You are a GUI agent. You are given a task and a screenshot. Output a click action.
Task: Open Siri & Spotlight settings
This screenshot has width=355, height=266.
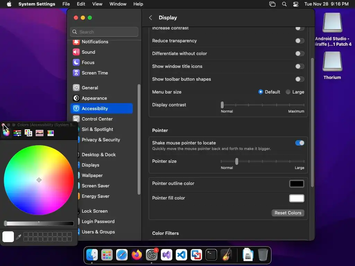click(x=97, y=130)
